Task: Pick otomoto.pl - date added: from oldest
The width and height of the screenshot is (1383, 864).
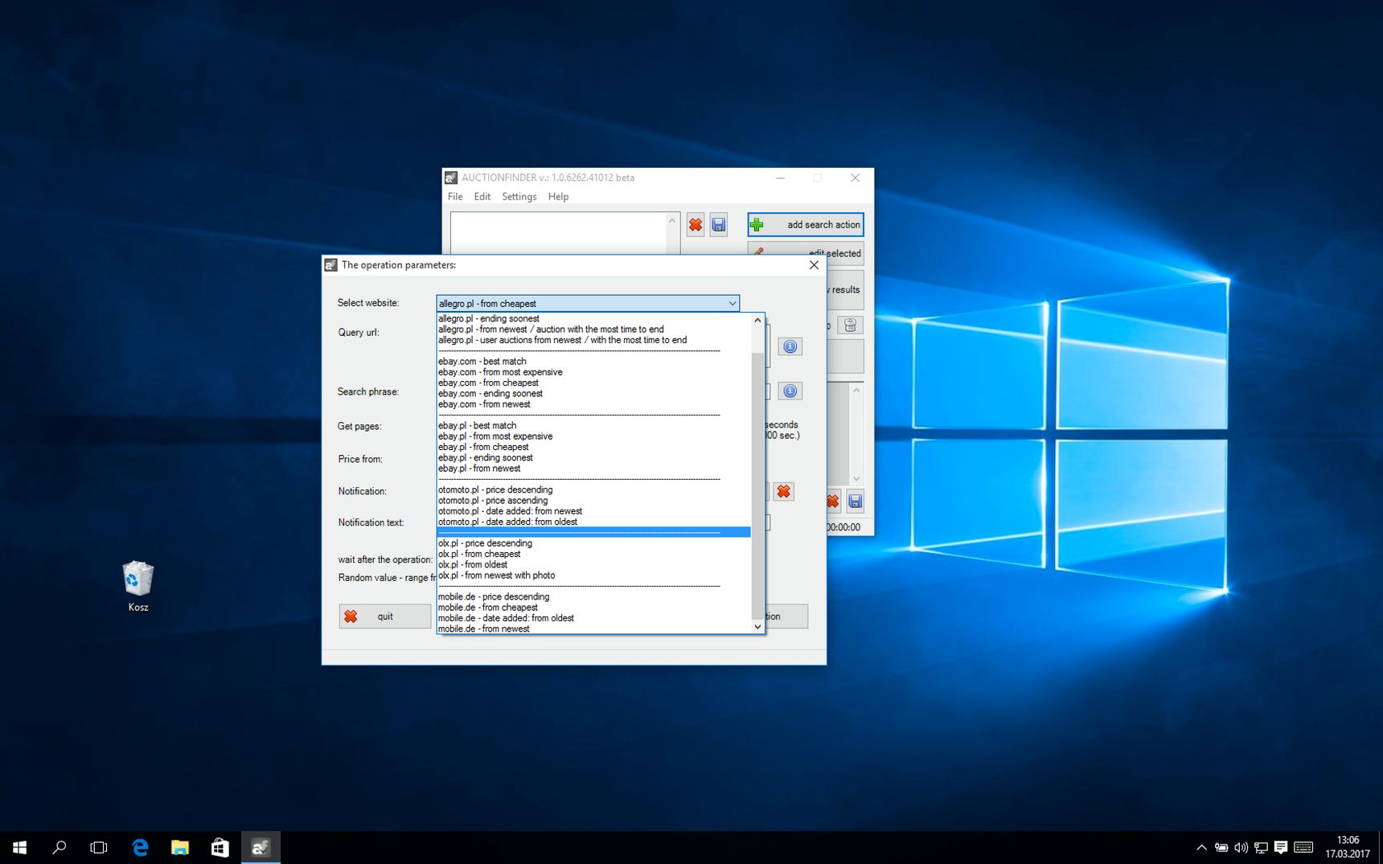Action: [x=593, y=522]
